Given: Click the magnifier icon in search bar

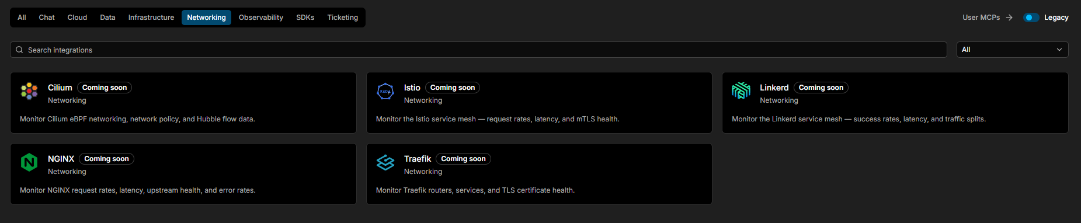Looking at the screenshot, I should pyautogui.click(x=19, y=50).
